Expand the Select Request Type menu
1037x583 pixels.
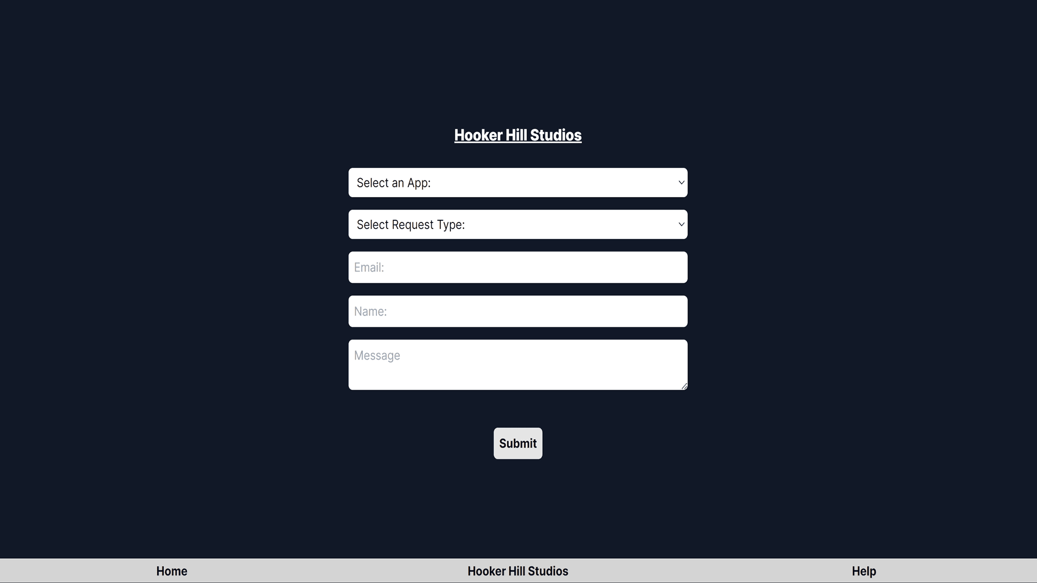[x=518, y=224]
